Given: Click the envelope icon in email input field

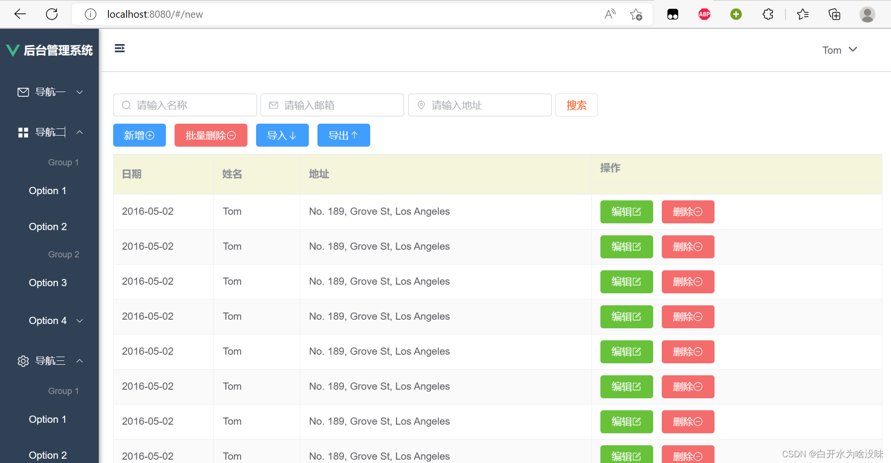Looking at the screenshot, I should (274, 104).
